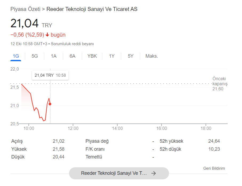Click the large 21,04 price value

coord(24,23)
